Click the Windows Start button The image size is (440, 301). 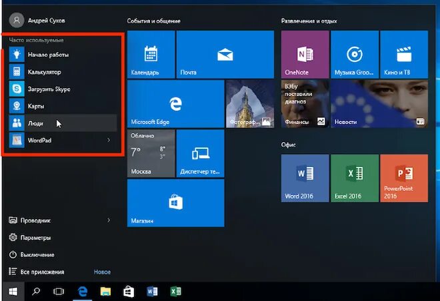click(x=13, y=292)
